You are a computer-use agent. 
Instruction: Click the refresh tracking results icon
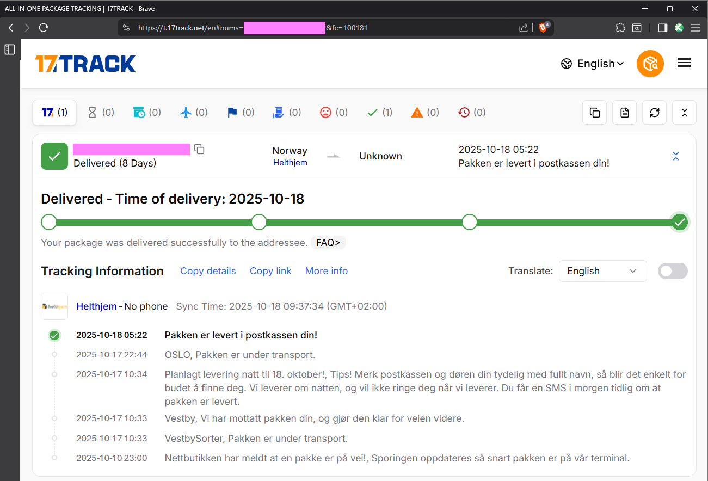pyautogui.click(x=654, y=113)
